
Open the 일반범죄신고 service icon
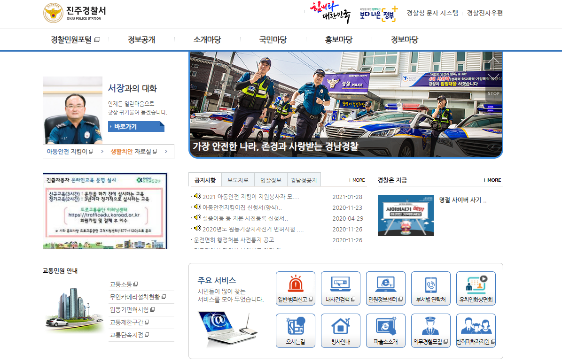coord(296,288)
